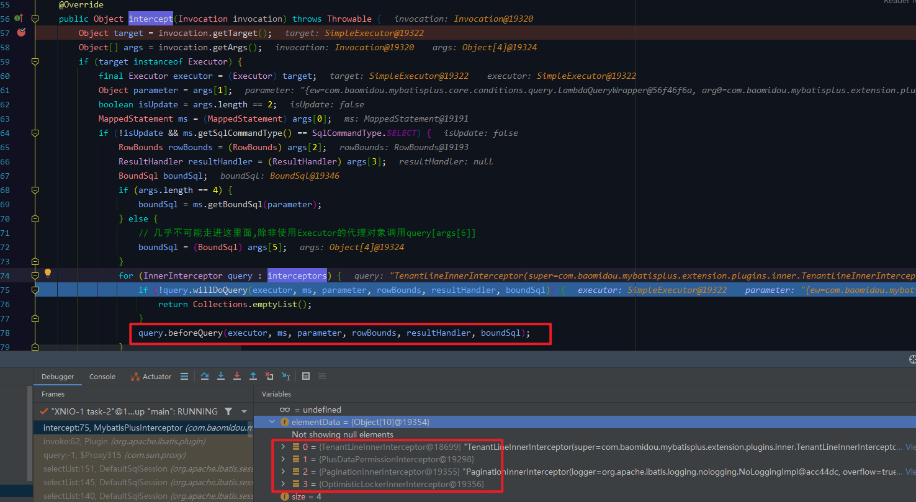Collapse the elementData variable node

pyautogui.click(x=272, y=422)
